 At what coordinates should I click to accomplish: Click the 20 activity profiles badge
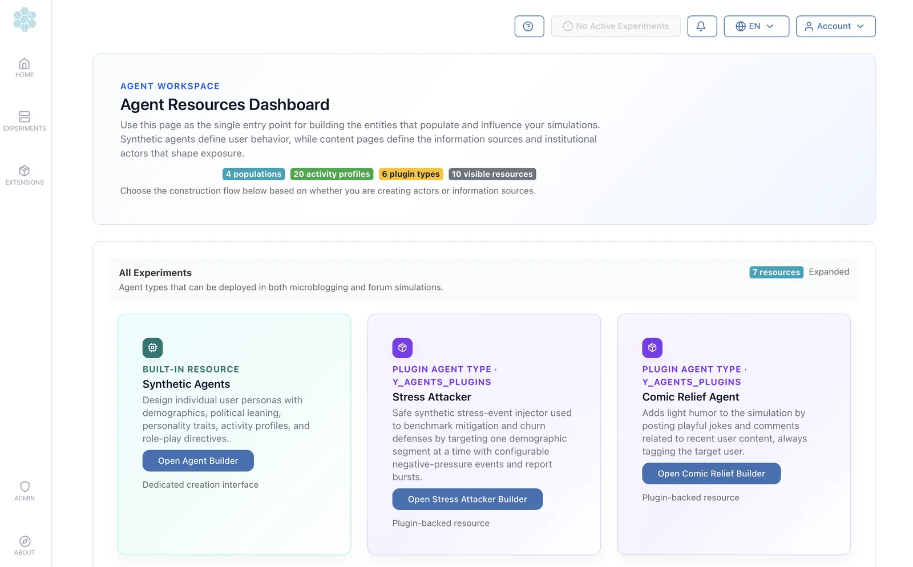point(332,174)
